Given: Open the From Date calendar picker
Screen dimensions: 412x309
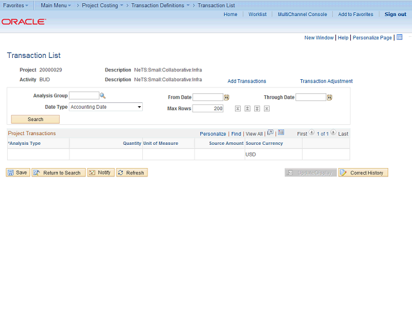Looking at the screenshot, I should pyautogui.click(x=227, y=97).
